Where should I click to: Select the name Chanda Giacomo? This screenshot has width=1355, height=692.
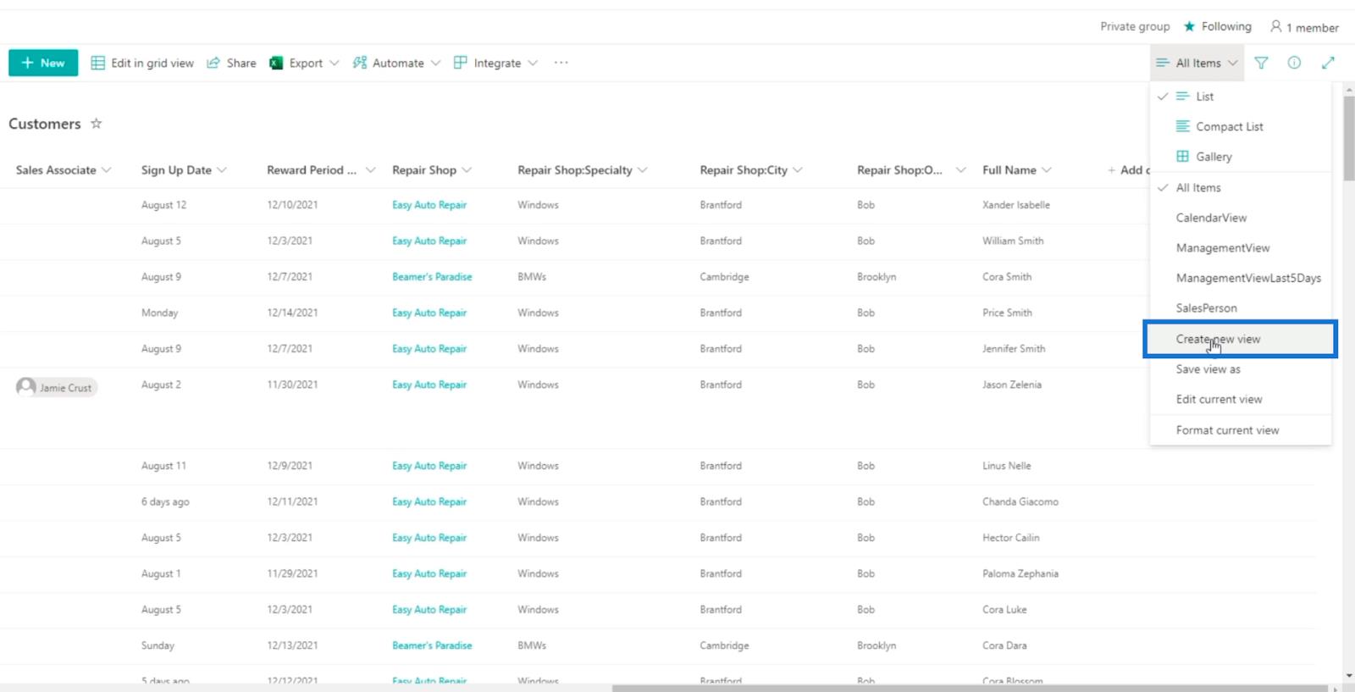[1020, 501]
